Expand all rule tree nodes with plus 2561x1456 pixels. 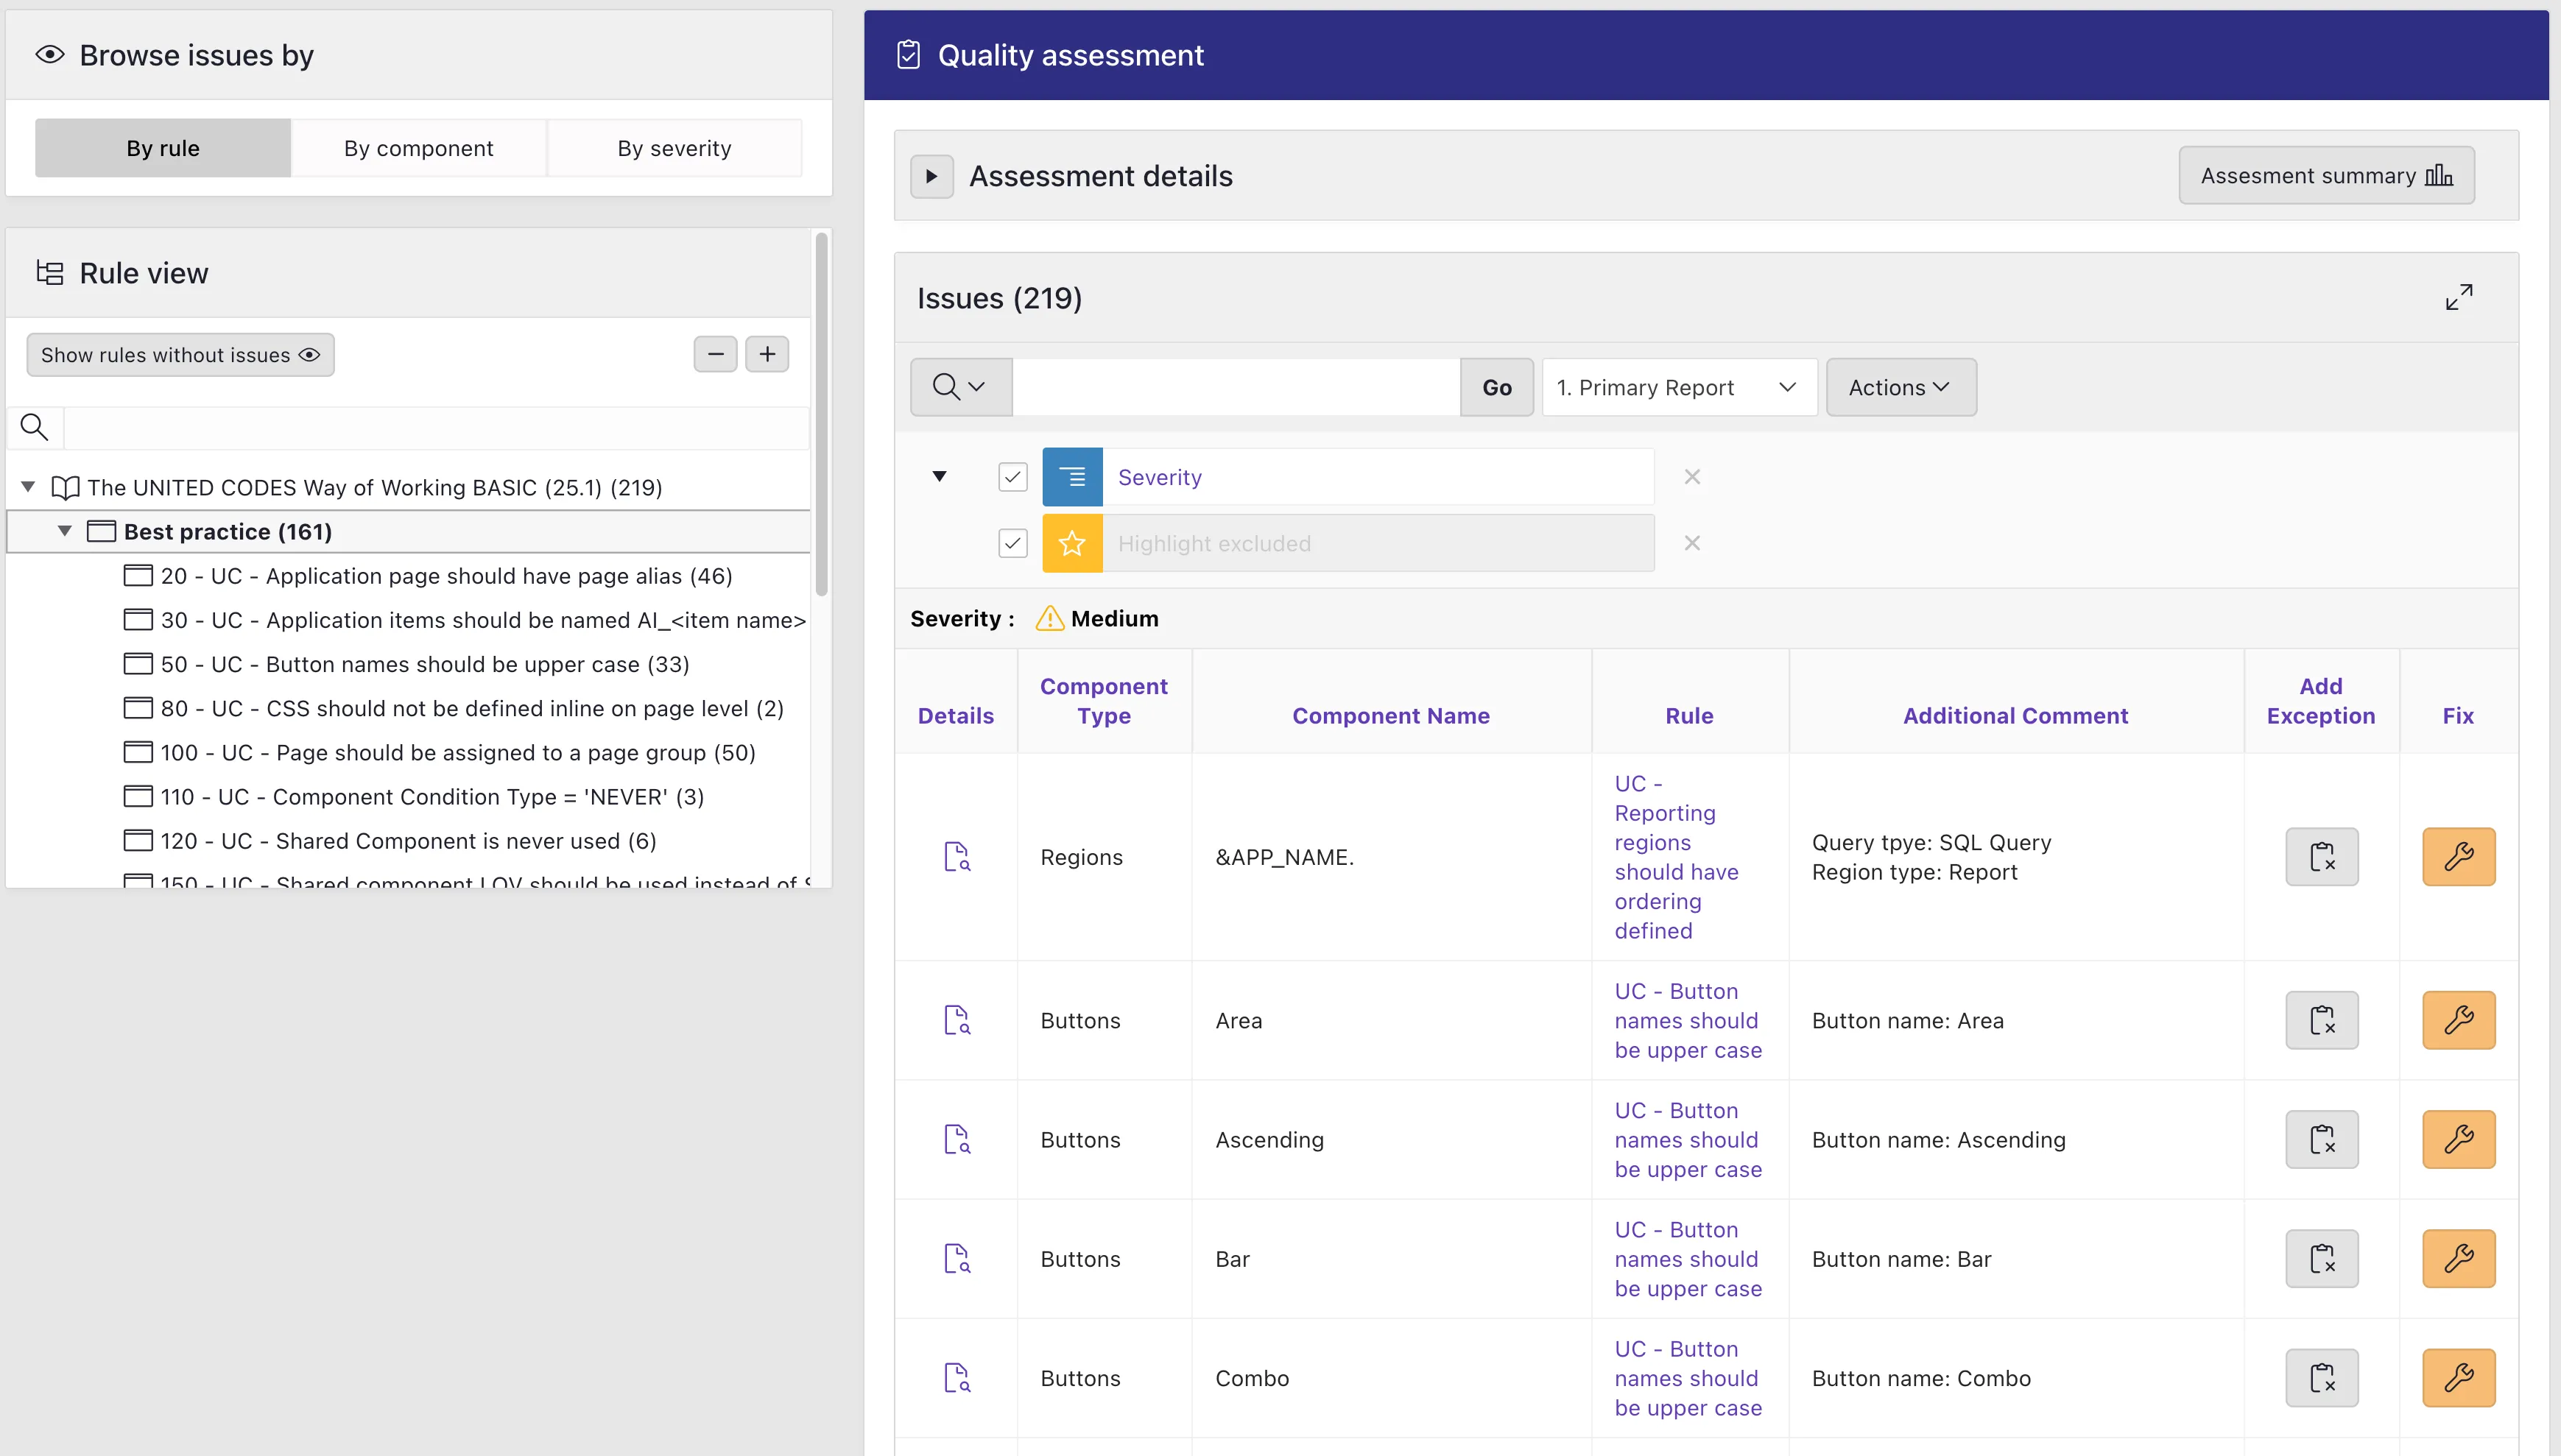click(767, 354)
